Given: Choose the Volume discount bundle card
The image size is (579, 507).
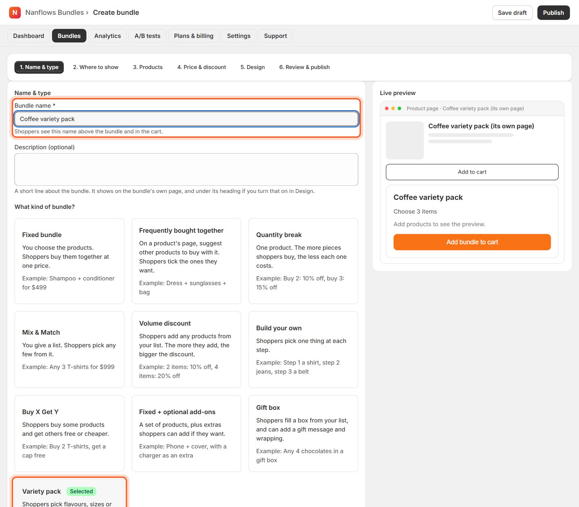Looking at the screenshot, I should 186,349.
